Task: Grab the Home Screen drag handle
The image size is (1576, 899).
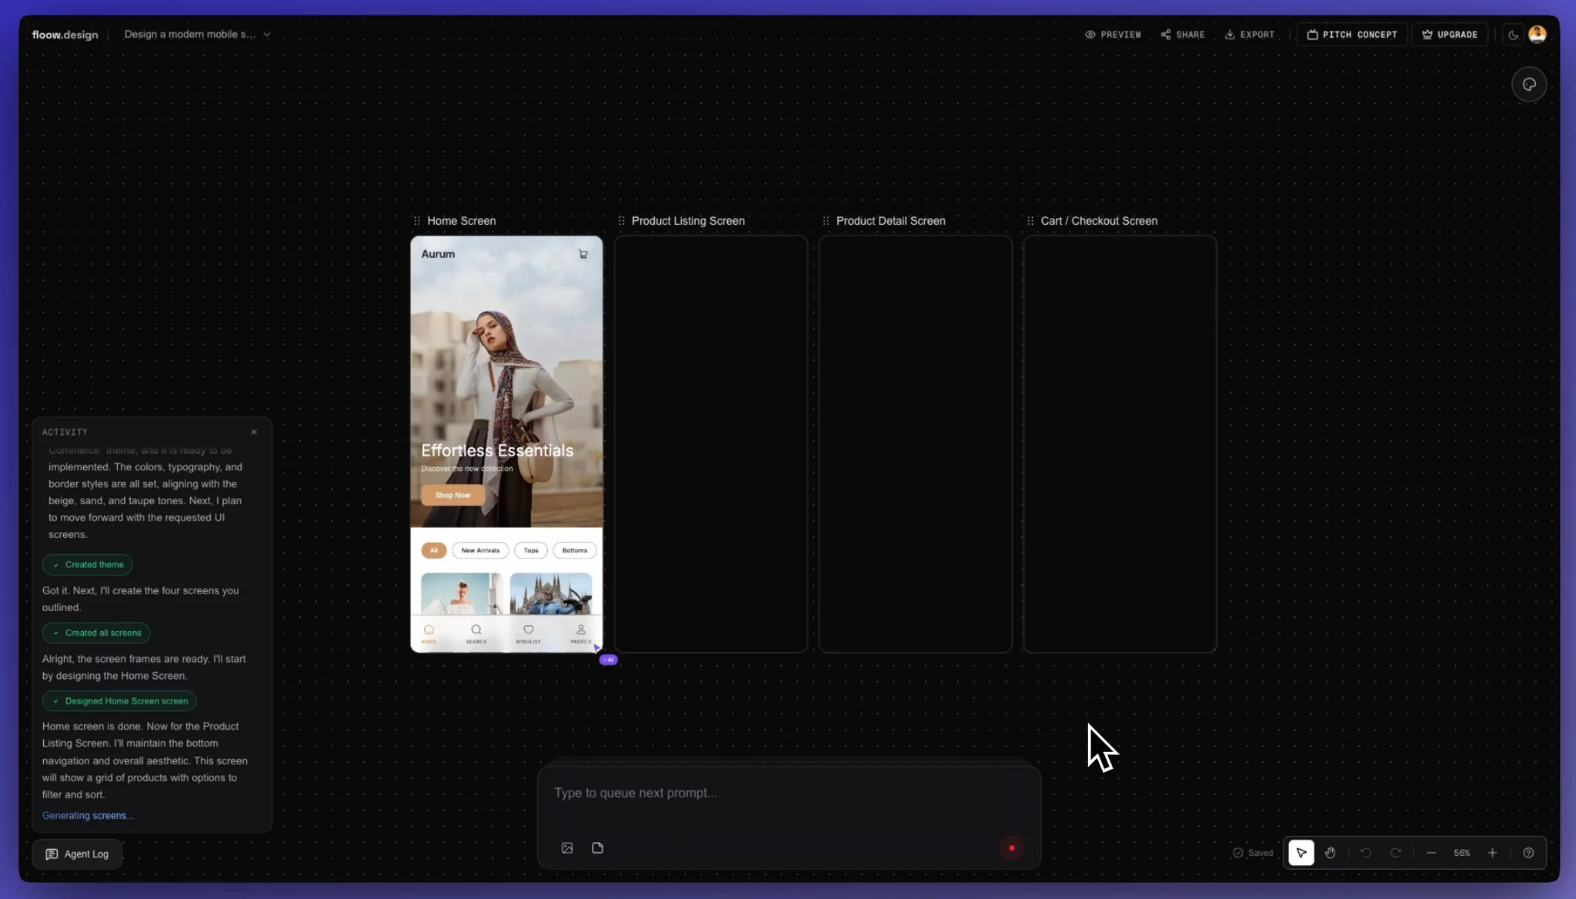Action: 417,221
